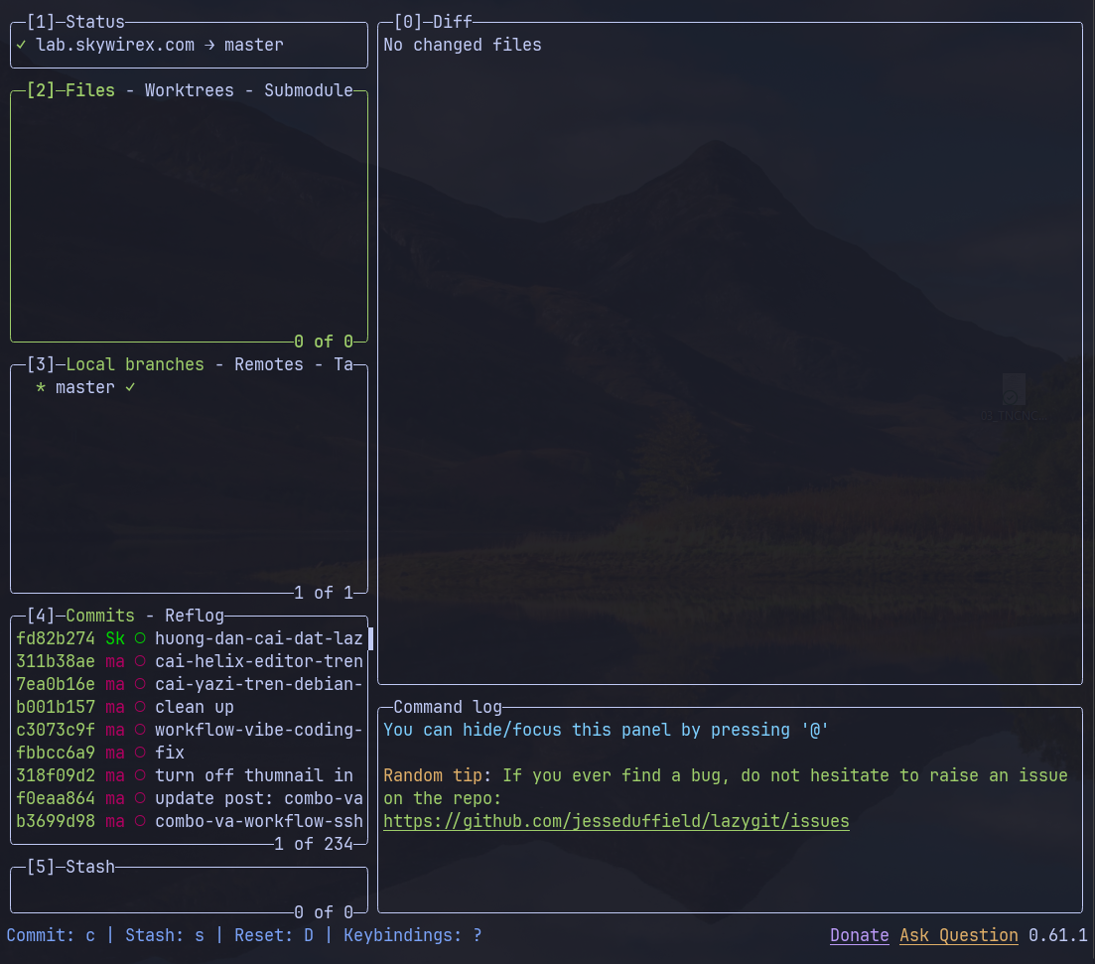Open the Submodules tab in Files panel
This screenshot has height=964, width=1095.
(x=308, y=90)
